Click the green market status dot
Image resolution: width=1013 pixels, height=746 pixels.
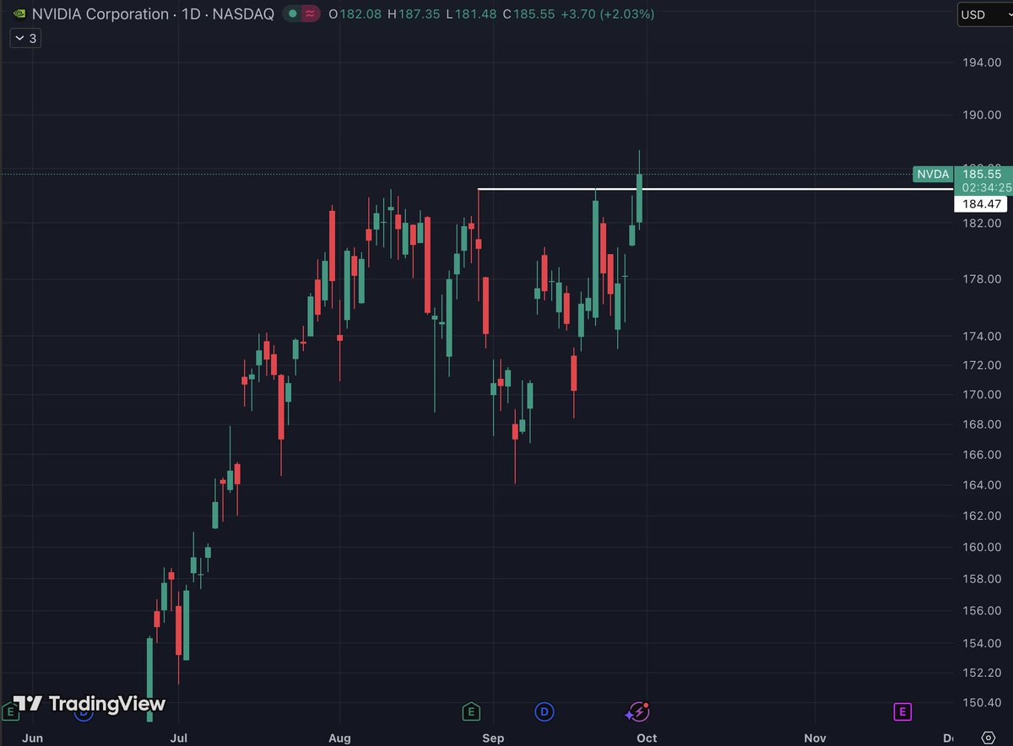pos(292,14)
